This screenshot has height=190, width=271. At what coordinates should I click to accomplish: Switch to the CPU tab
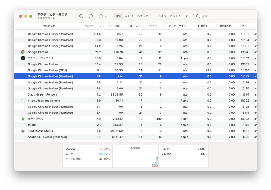coord(118,16)
